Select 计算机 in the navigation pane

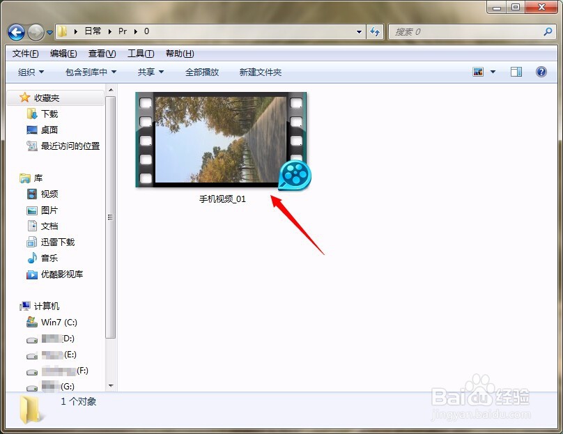point(47,306)
